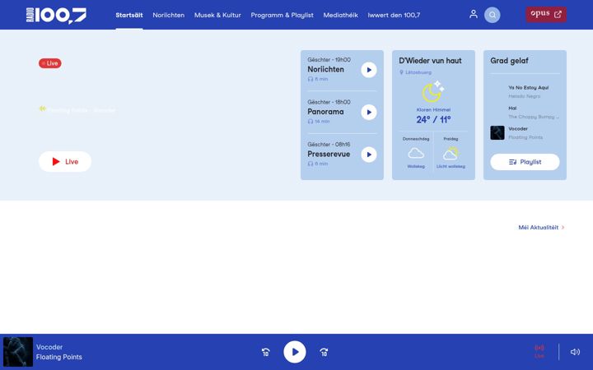This screenshot has width=593, height=370.
Task: Play the Presserevue 08h16 episode
Action: tap(369, 155)
